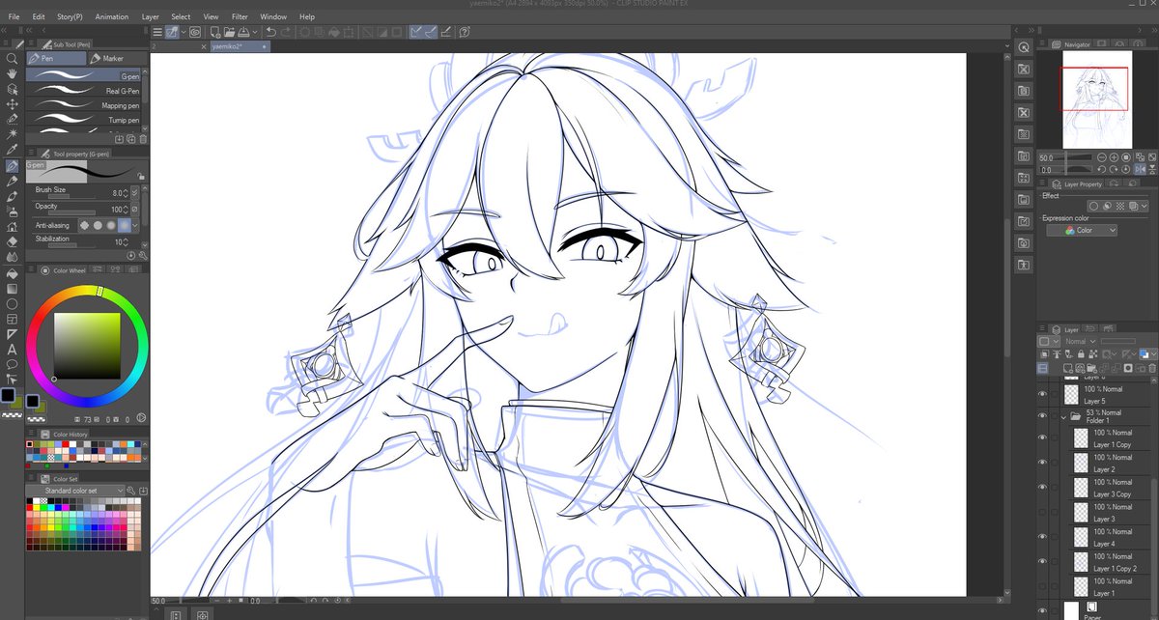Open the Window menu
The height and width of the screenshot is (620, 1159).
[x=273, y=16]
